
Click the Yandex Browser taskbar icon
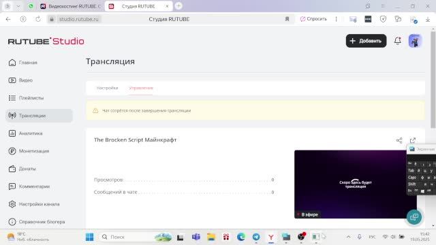tap(271, 237)
